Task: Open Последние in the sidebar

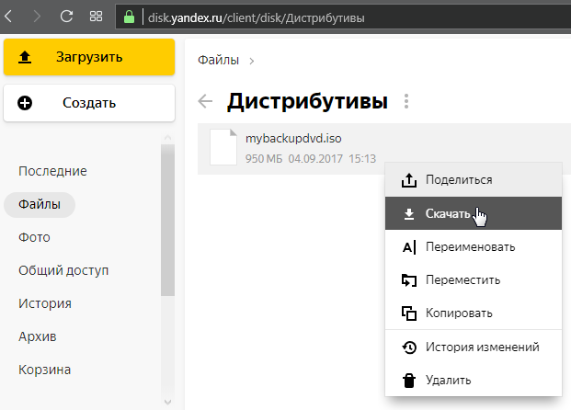Action: click(52, 171)
